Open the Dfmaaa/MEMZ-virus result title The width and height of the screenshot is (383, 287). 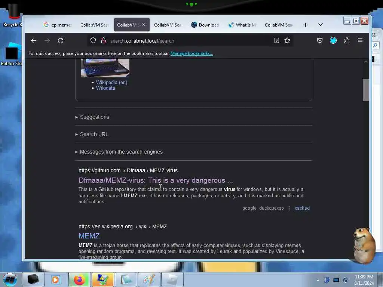click(x=156, y=180)
